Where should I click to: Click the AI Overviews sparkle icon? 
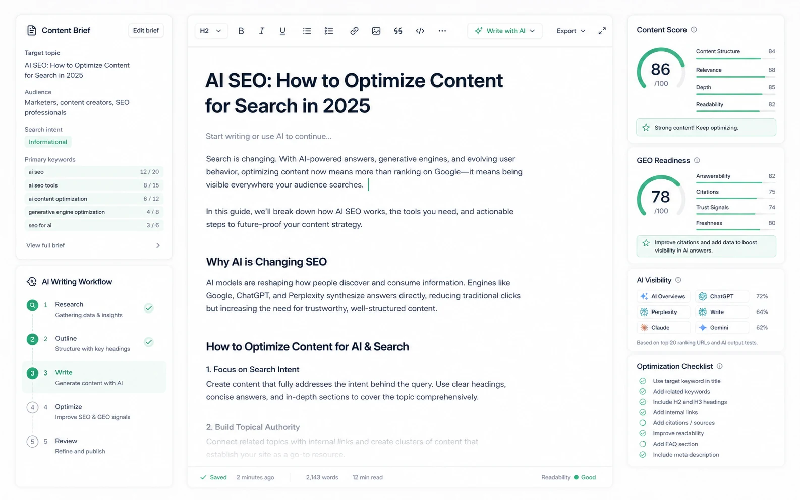(x=644, y=296)
